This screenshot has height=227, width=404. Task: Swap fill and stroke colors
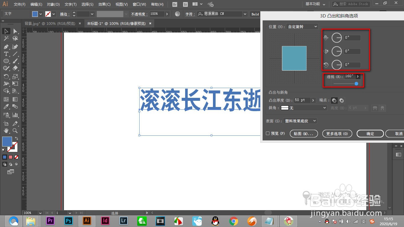tap(17, 138)
